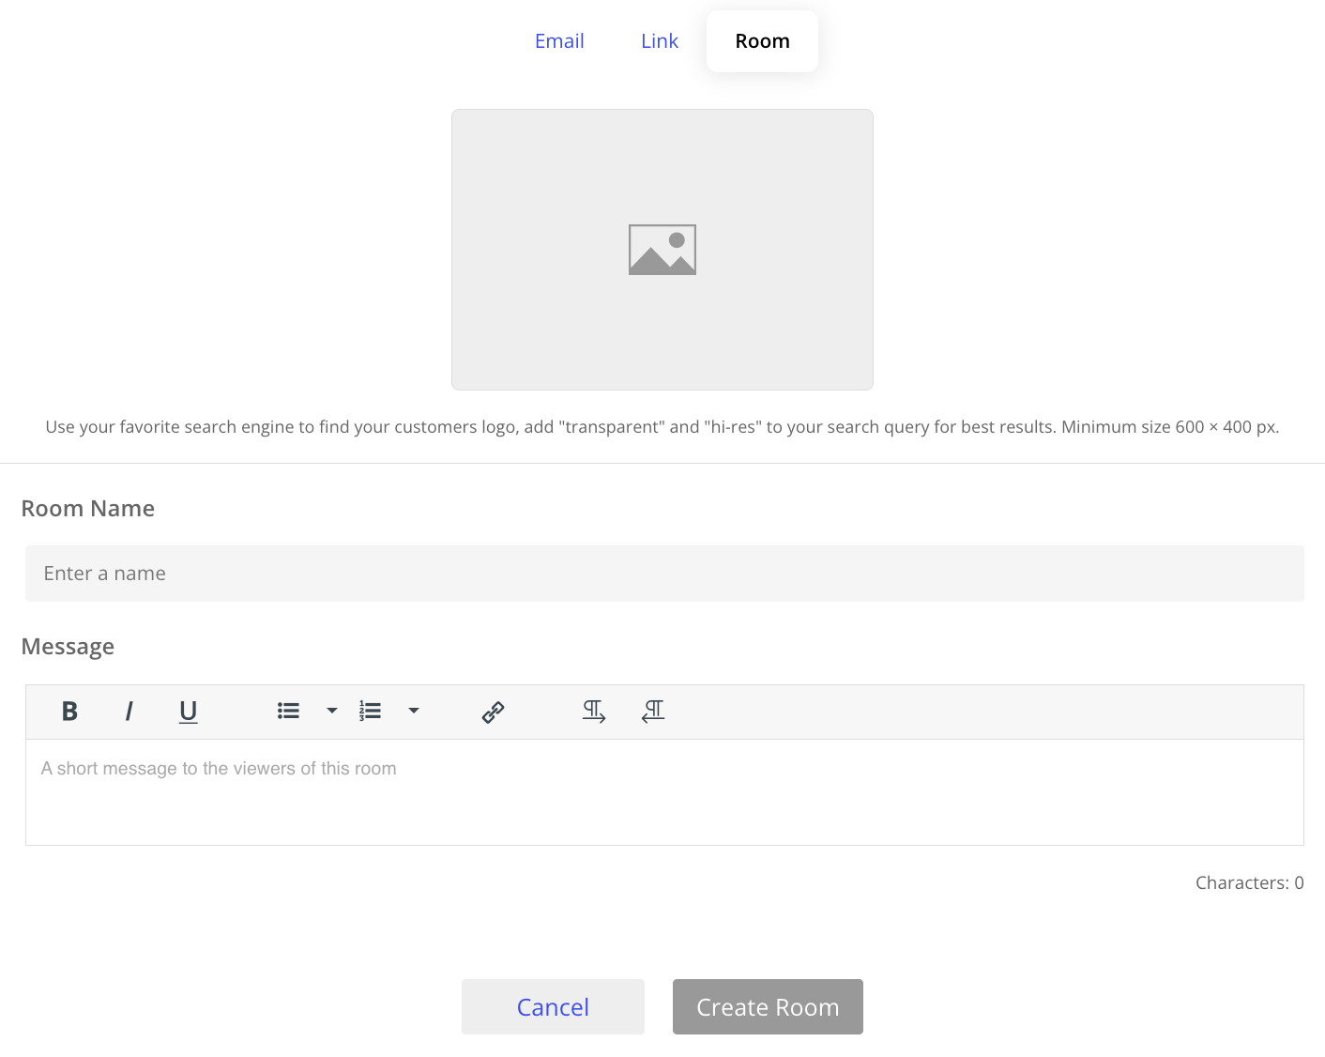The height and width of the screenshot is (1057, 1325).
Task: Apply italic formatting
Action: (x=129, y=712)
